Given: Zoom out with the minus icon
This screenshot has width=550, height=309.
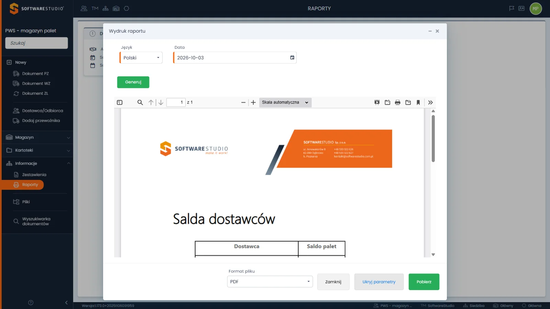Looking at the screenshot, I should [243, 102].
